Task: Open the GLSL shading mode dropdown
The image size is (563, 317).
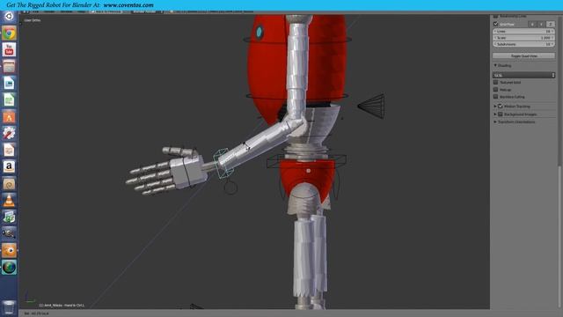Action: point(524,75)
